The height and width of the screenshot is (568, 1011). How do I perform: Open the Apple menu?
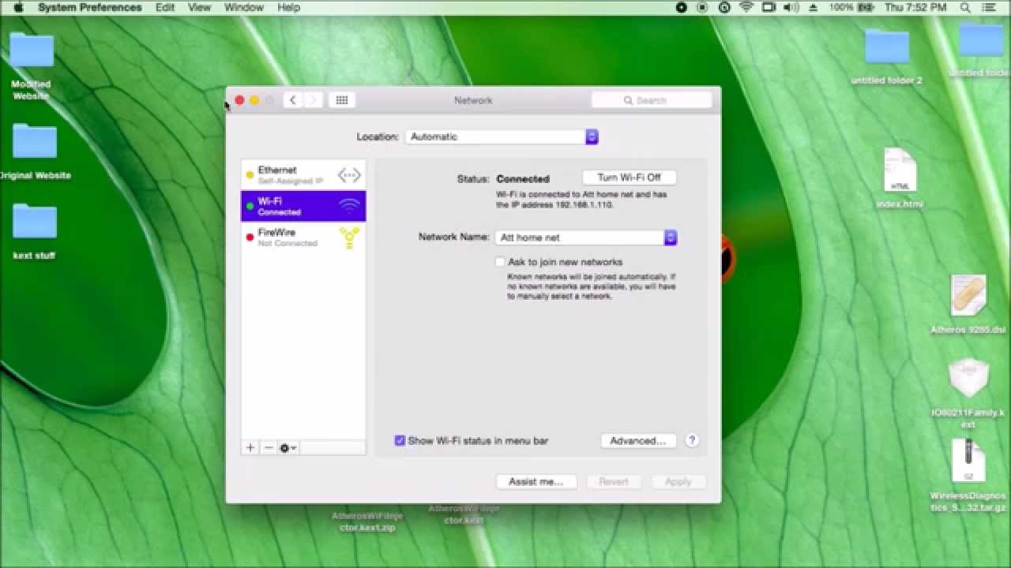click(x=19, y=7)
